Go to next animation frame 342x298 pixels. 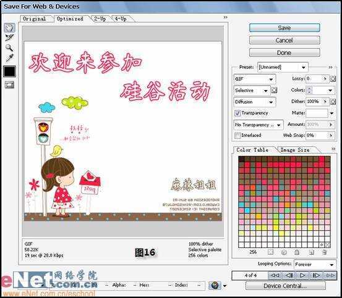[316, 275]
